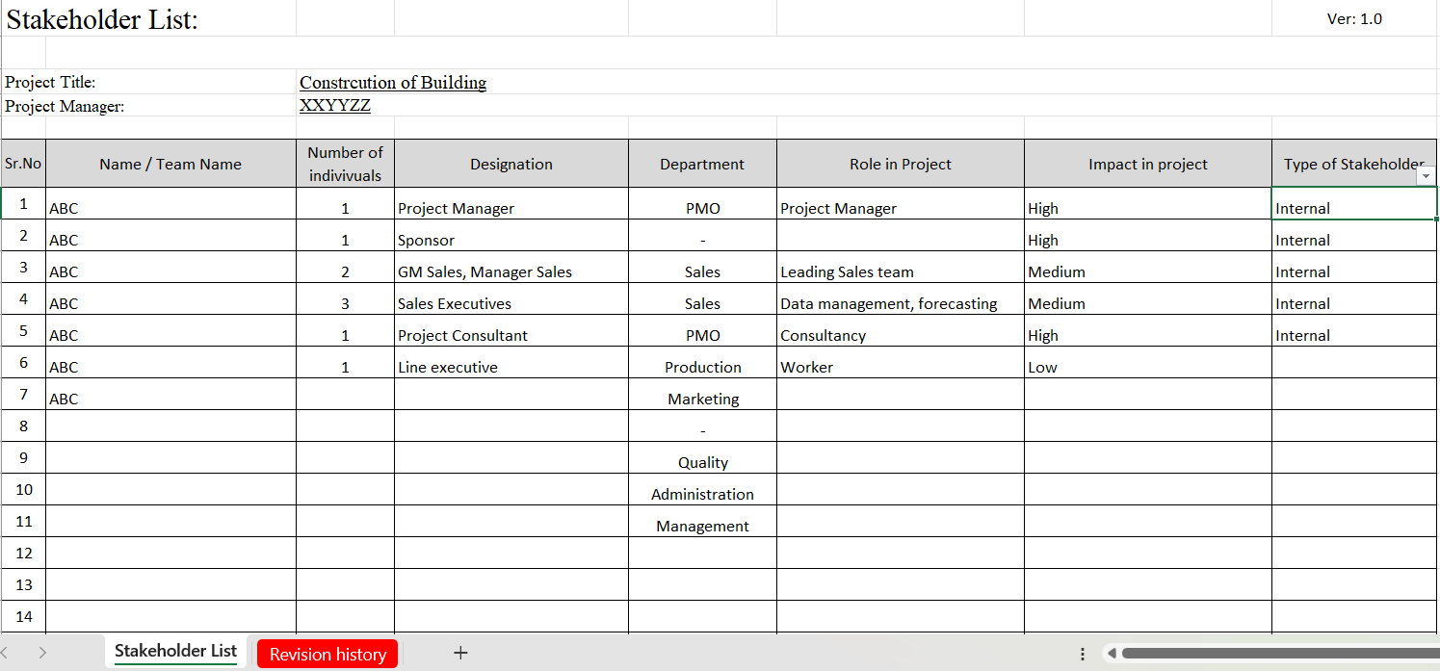Image resolution: width=1440 pixels, height=671 pixels.
Task: Click the new sheet plus icon
Action: [x=460, y=653]
